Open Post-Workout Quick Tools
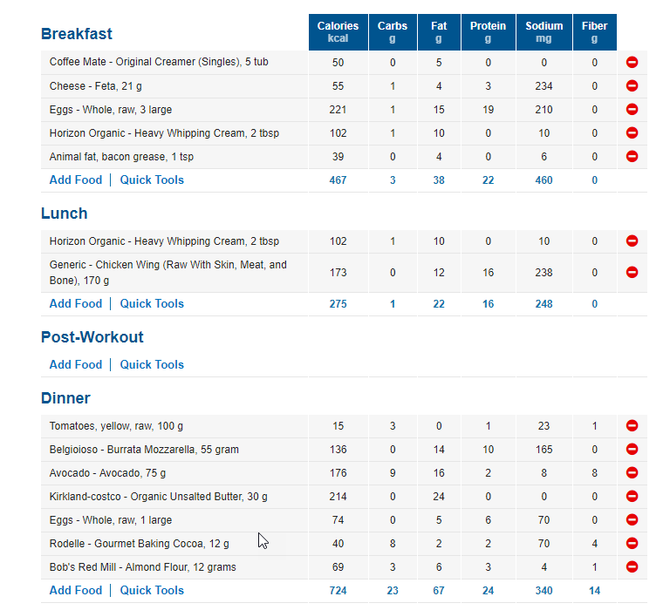The image size is (670, 610). pos(152,365)
